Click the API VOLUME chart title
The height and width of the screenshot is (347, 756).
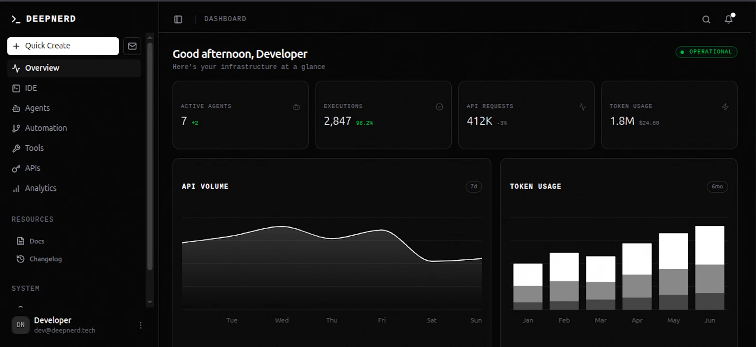pyautogui.click(x=205, y=187)
